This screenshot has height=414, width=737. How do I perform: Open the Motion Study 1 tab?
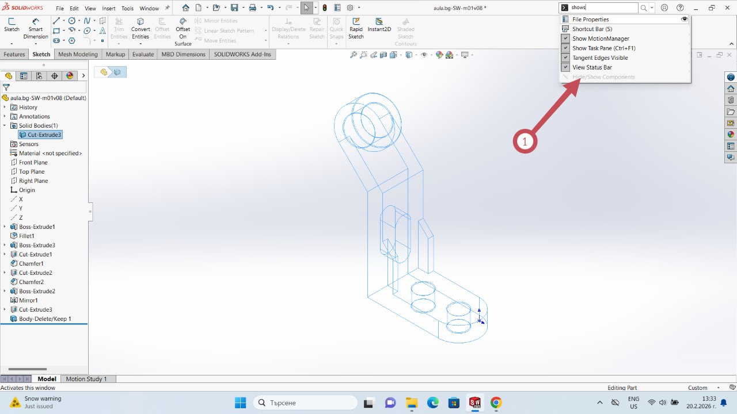(x=86, y=379)
